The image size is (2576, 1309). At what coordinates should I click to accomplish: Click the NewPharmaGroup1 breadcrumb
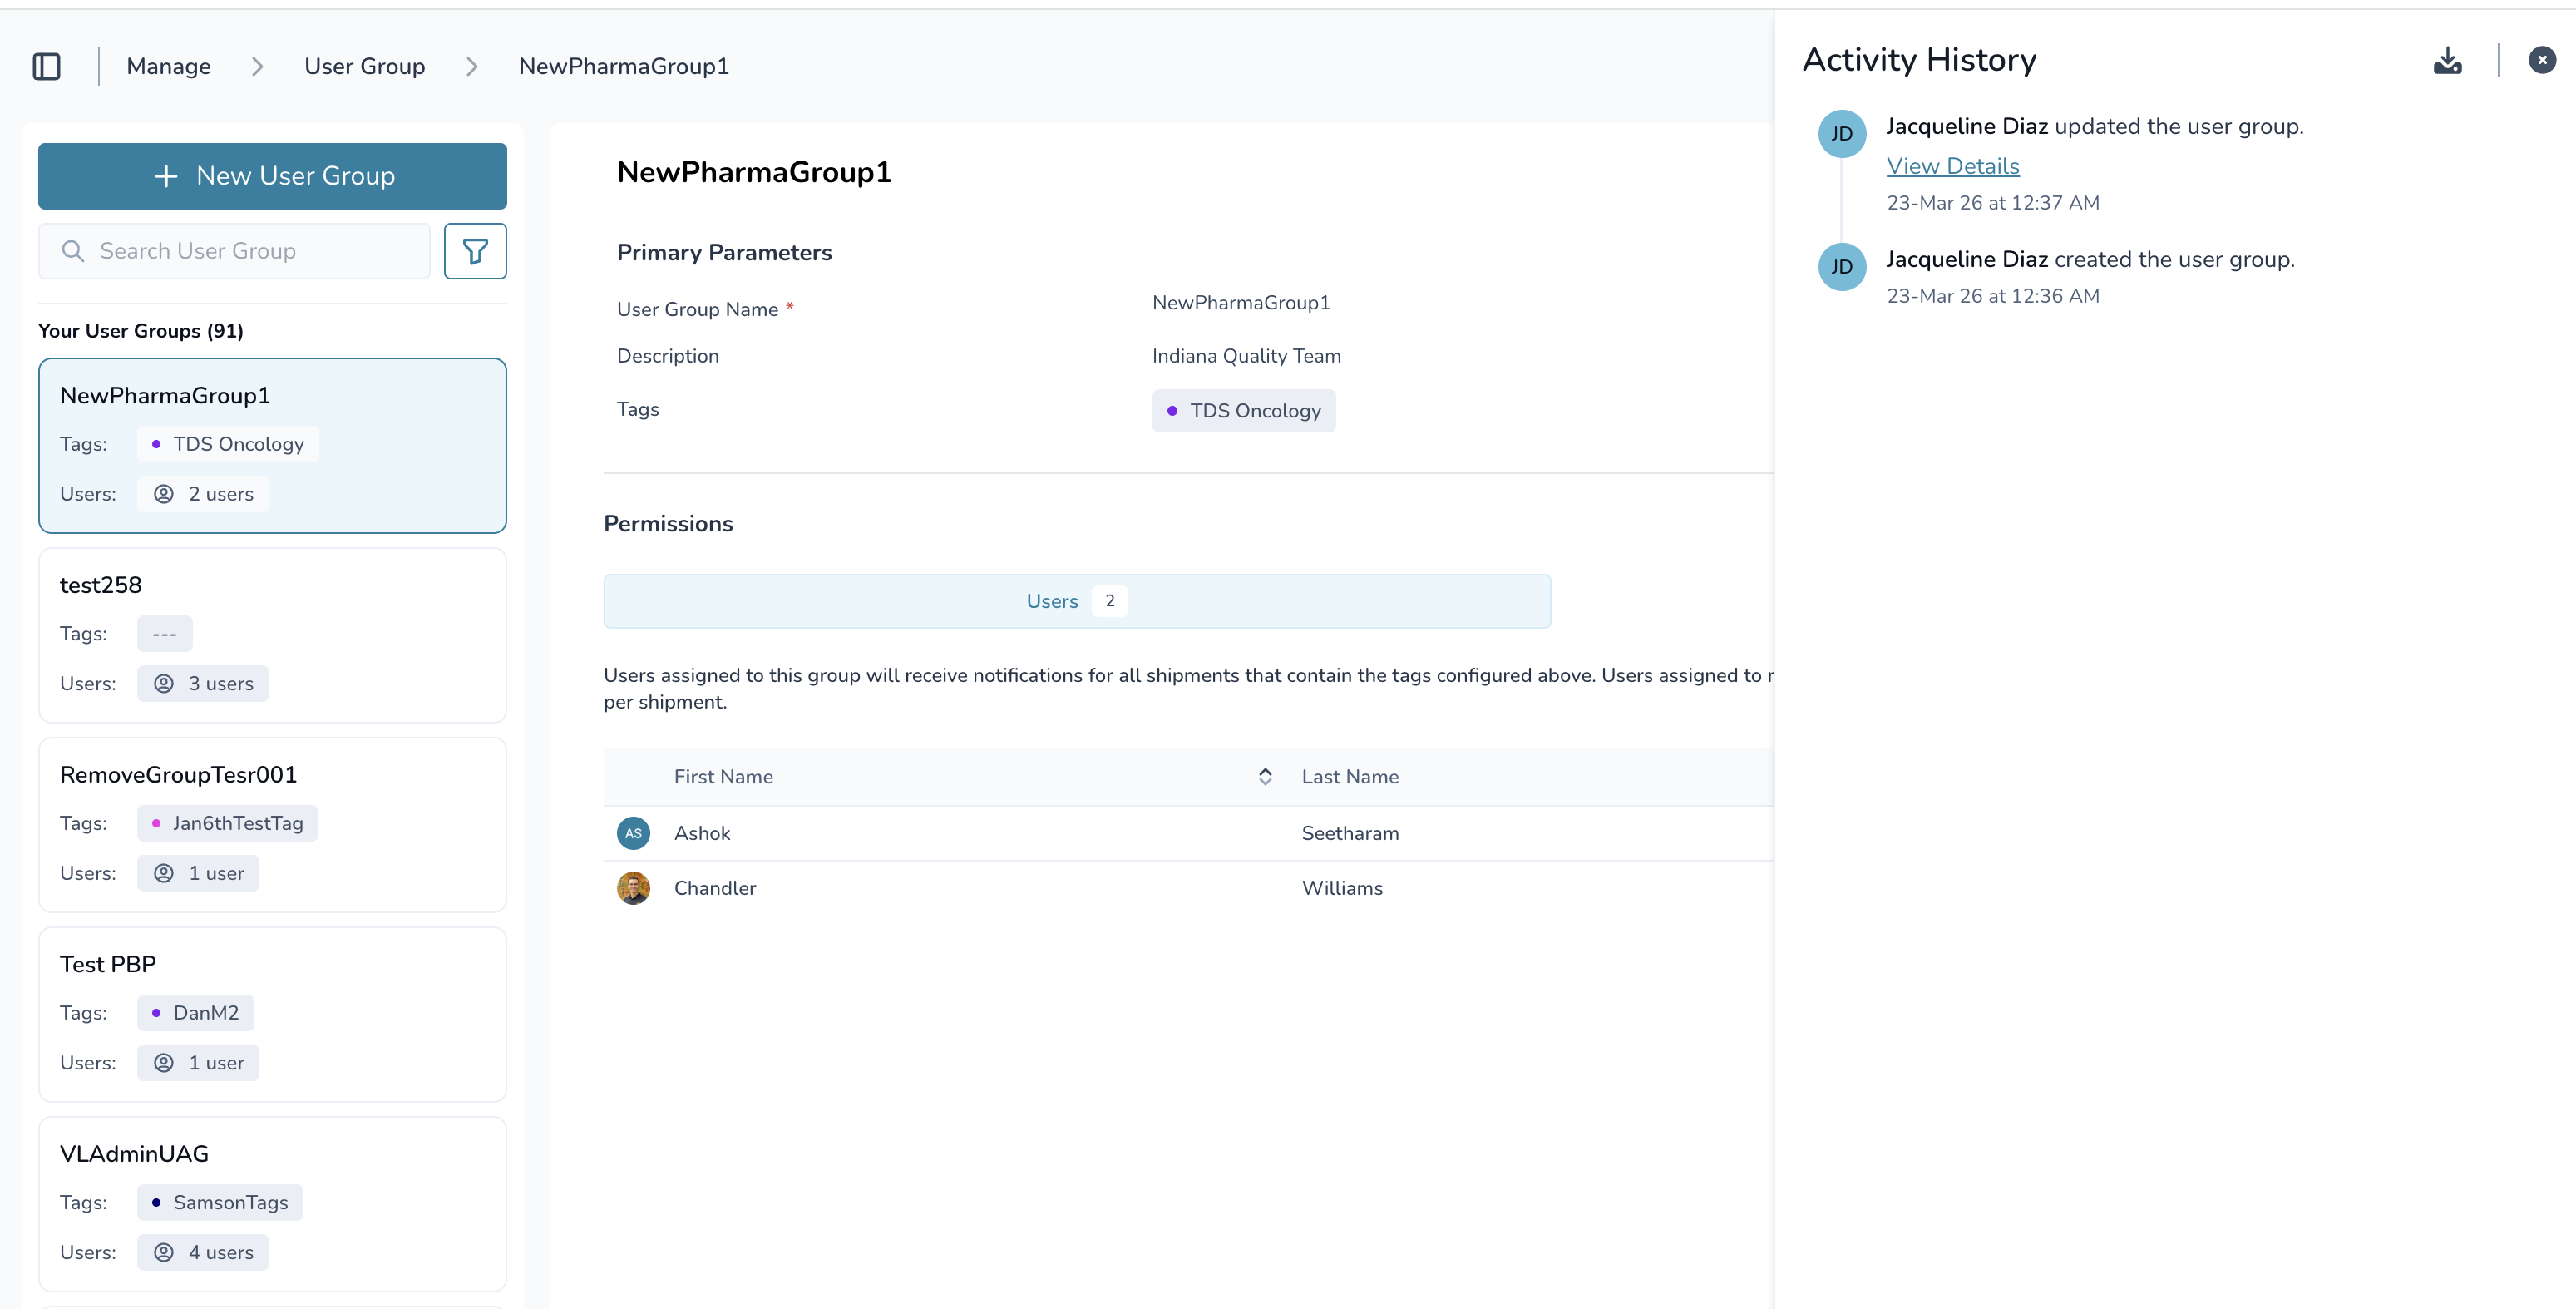pos(623,66)
